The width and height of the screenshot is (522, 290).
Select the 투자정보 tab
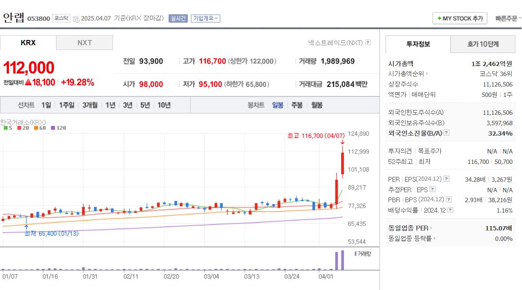(x=418, y=44)
